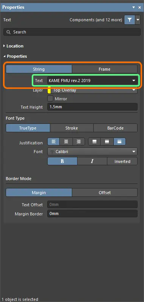Click the Text Height input field
Screen dimensions: 144x302
[x=93, y=107]
